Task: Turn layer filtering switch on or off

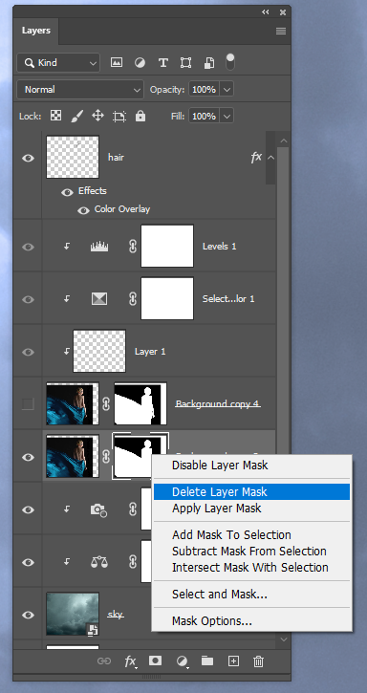Action: [x=230, y=62]
